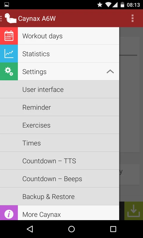Tap the red calendar Workout days icon

(9, 36)
